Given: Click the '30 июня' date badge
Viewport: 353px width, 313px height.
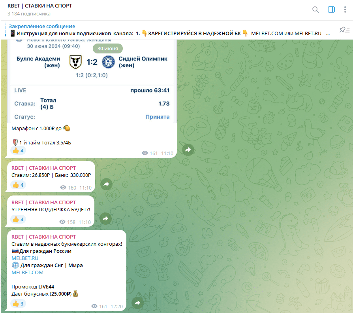Looking at the screenshot, I should click(x=108, y=48).
